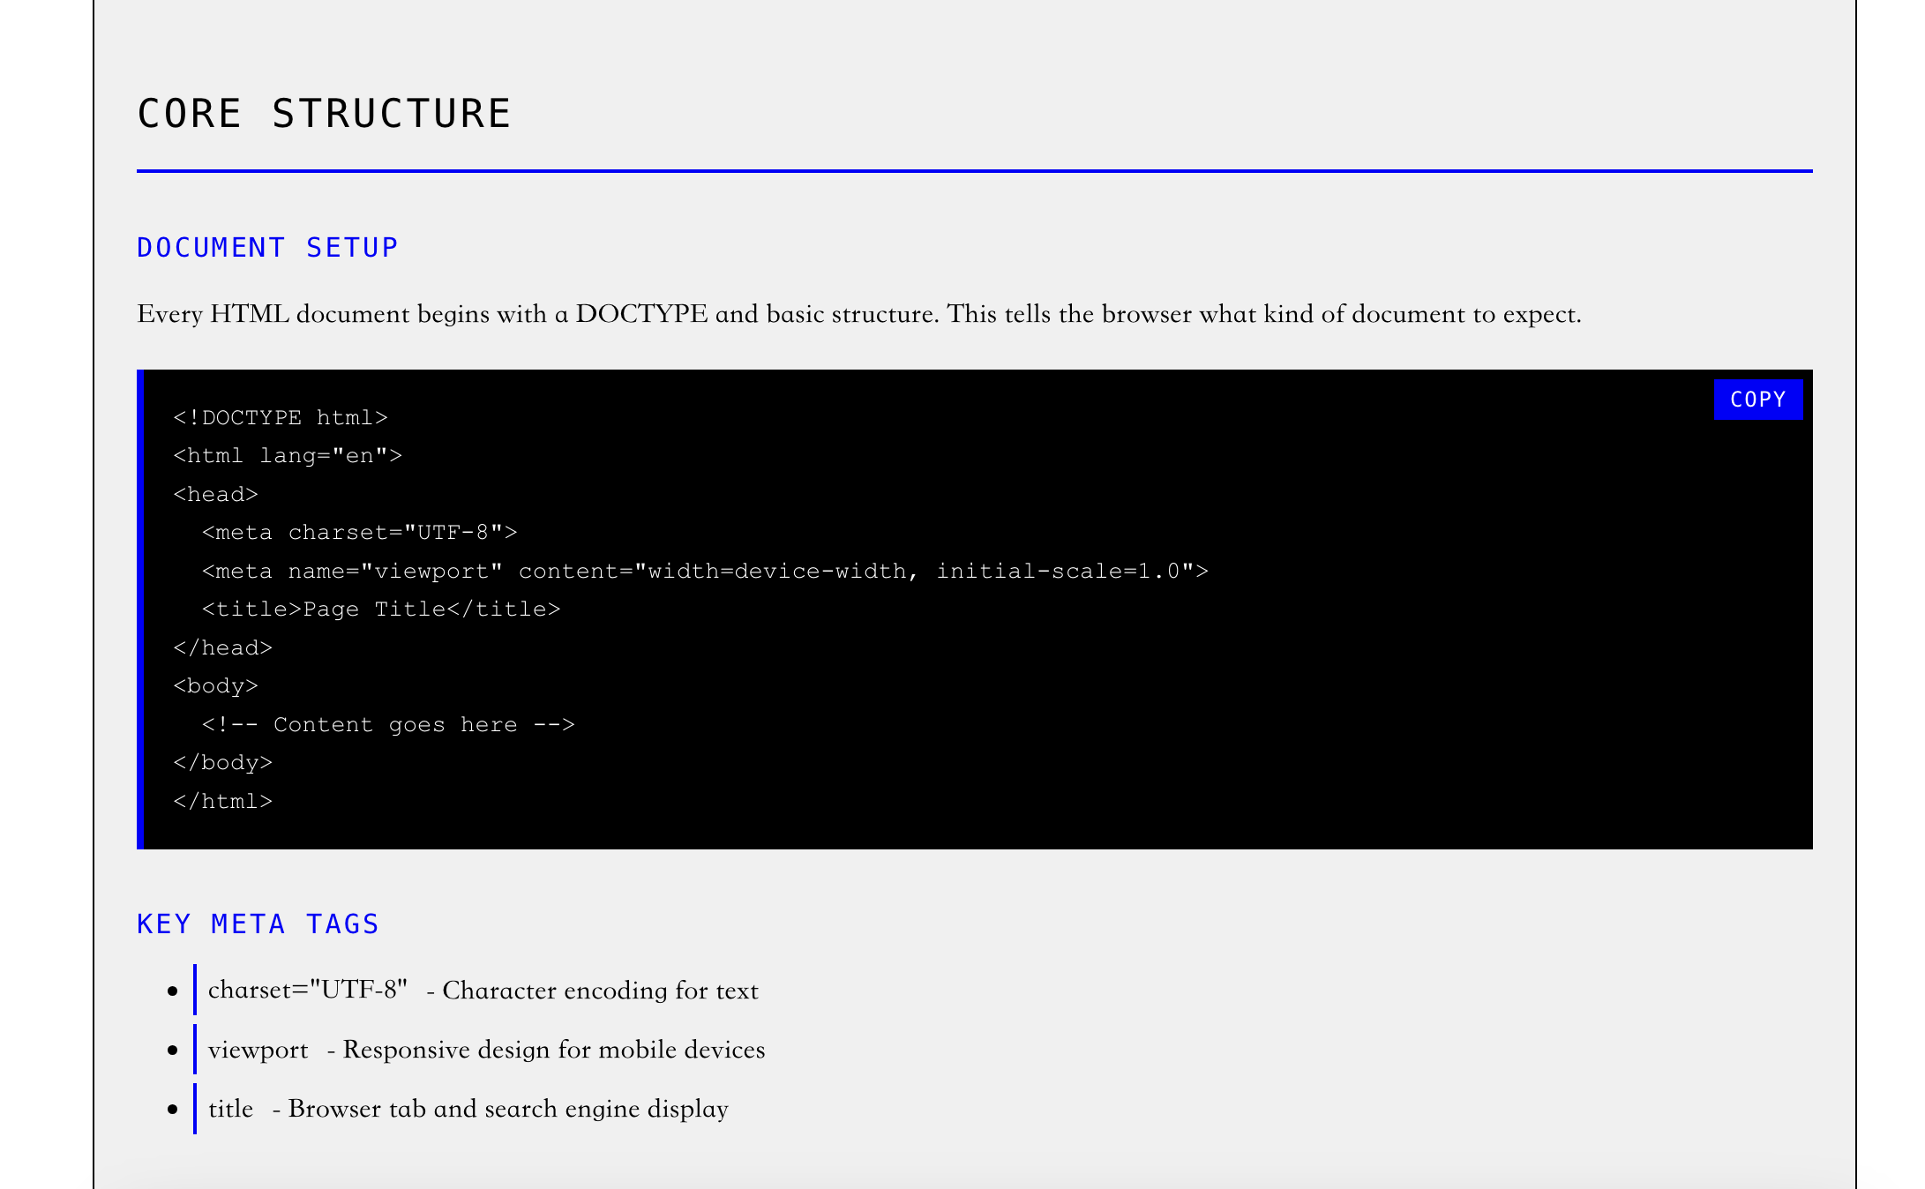This screenshot has width=1925, height=1189.
Task: Select the Content goes here comment
Action: pos(388,724)
